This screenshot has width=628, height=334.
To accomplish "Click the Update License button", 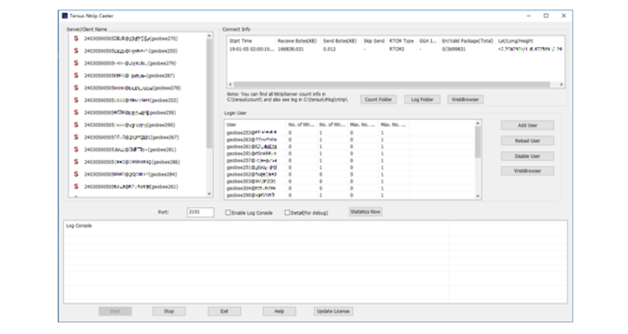I will (x=334, y=311).
